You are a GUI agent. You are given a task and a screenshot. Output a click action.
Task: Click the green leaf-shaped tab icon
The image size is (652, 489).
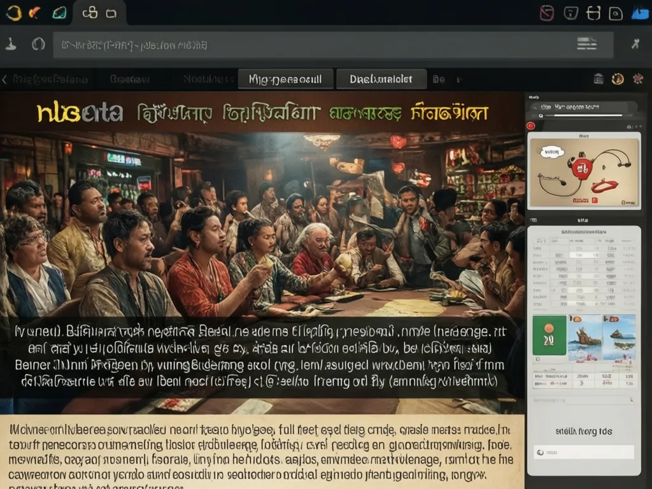click(59, 13)
